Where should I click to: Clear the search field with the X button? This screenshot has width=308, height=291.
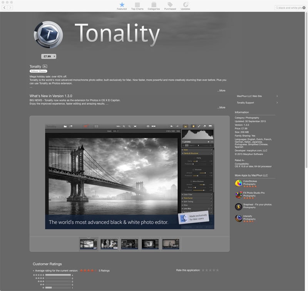pyautogui.click(x=304, y=8)
